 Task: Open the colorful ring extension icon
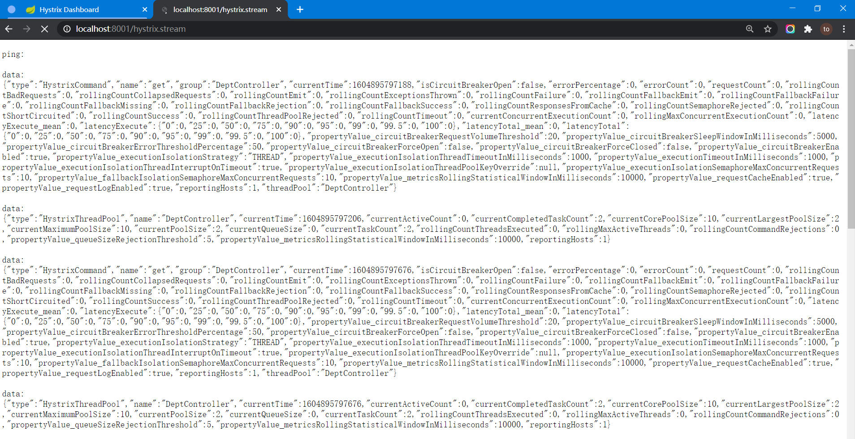click(x=790, y=29)
